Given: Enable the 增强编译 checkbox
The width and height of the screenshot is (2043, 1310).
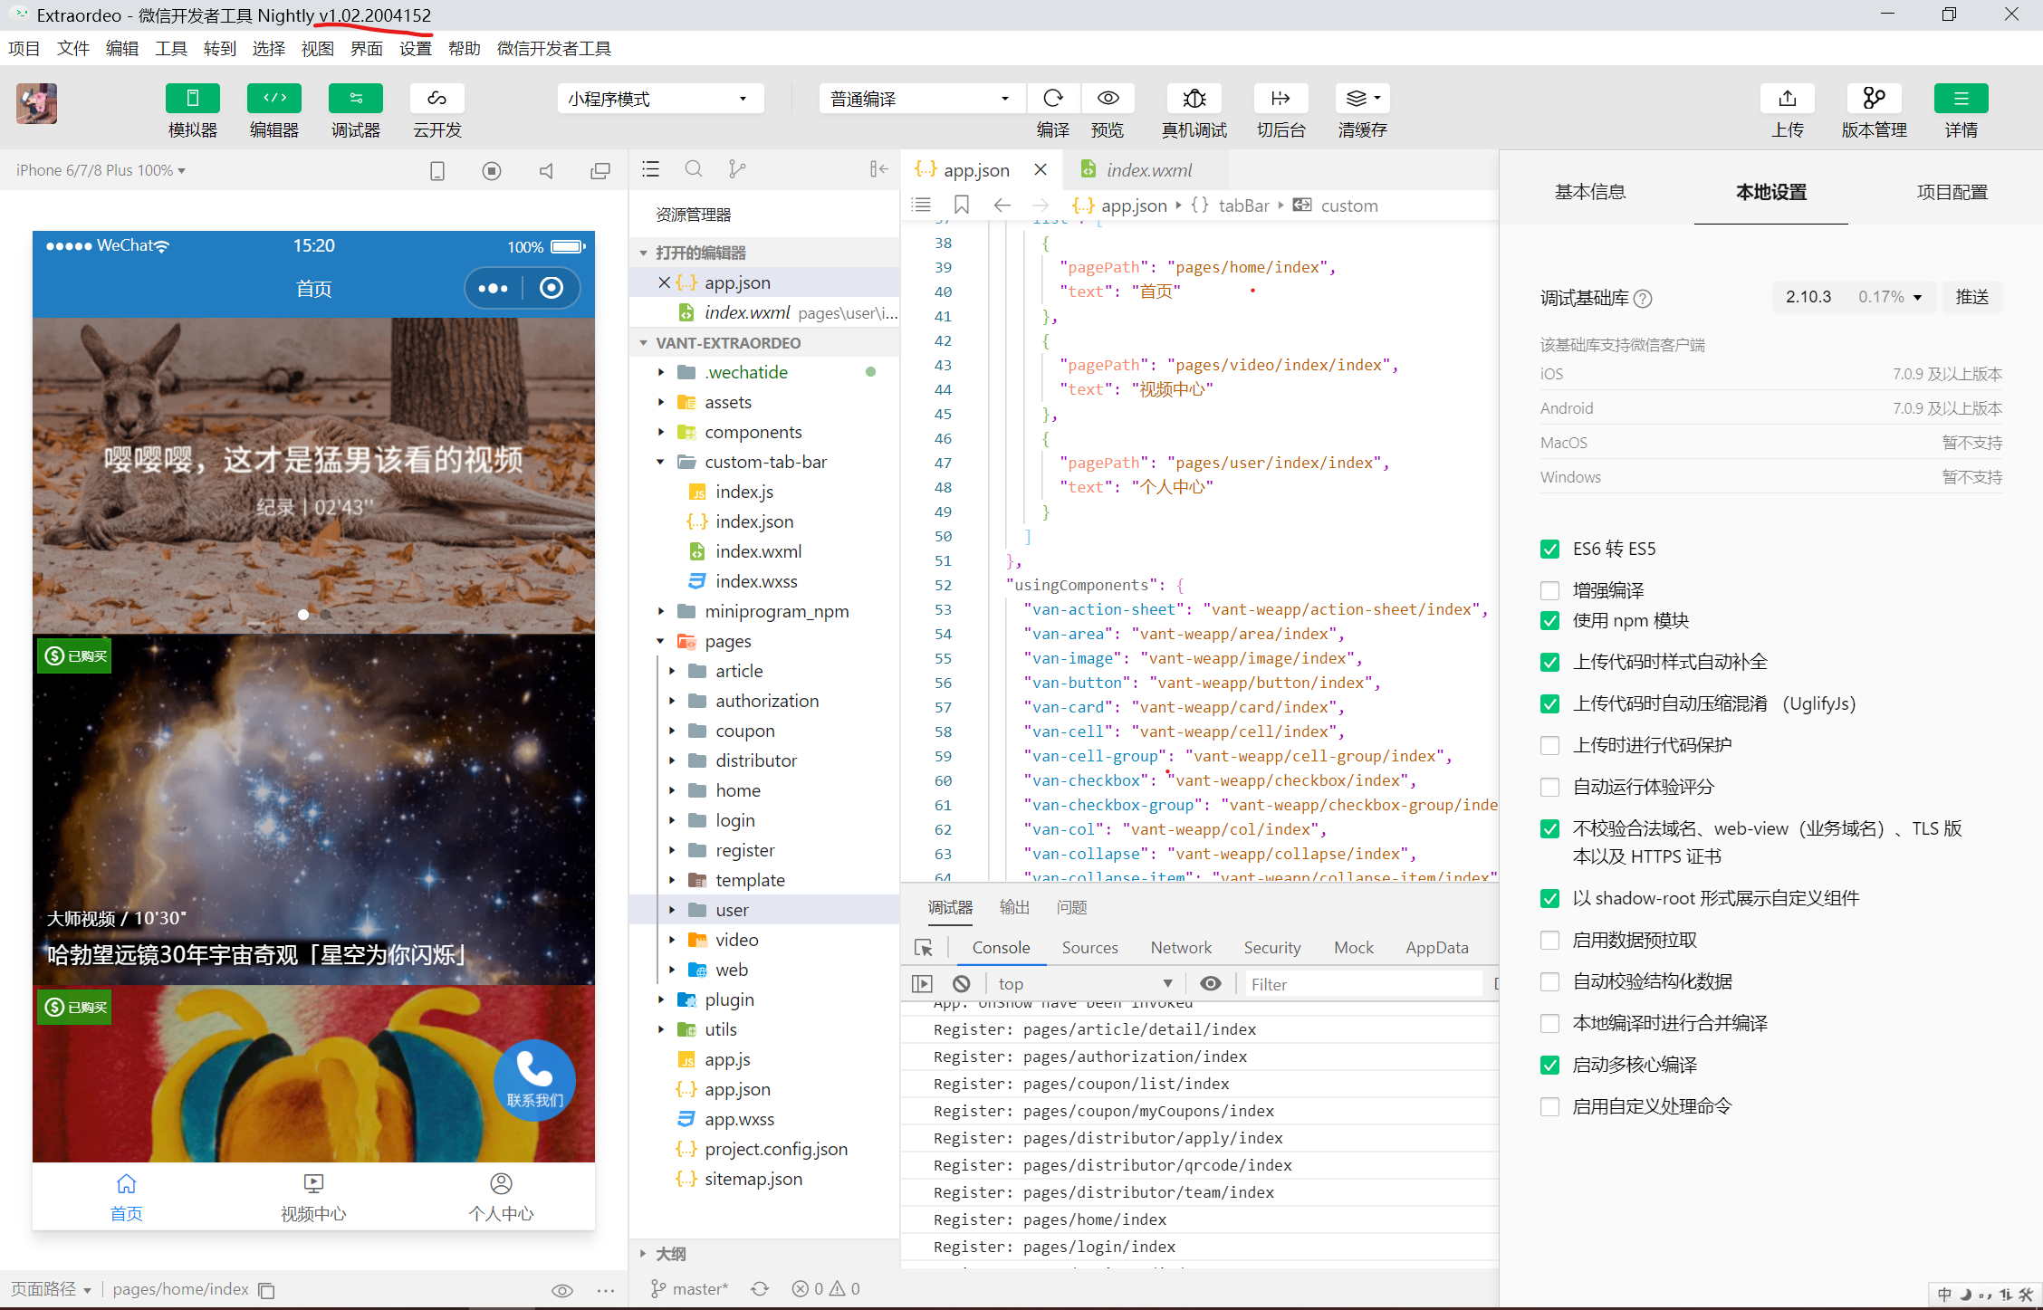Looking at the screenshot, I should [x=1549, y=590].
